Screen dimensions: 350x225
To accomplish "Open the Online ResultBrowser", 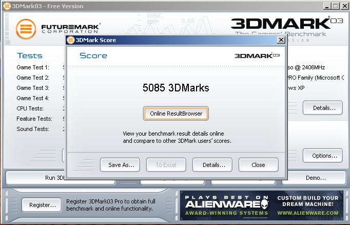I will tap(176, 114).
